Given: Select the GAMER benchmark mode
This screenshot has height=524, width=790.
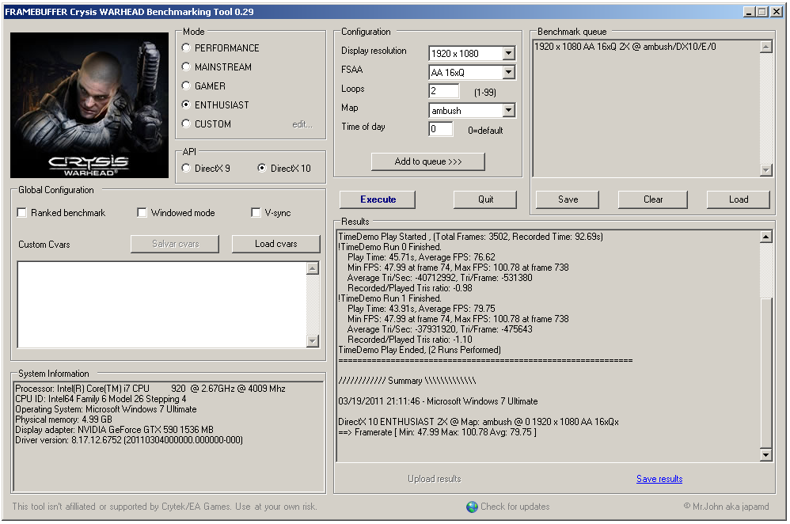Looking at the screenshot, I should point(185,85).
